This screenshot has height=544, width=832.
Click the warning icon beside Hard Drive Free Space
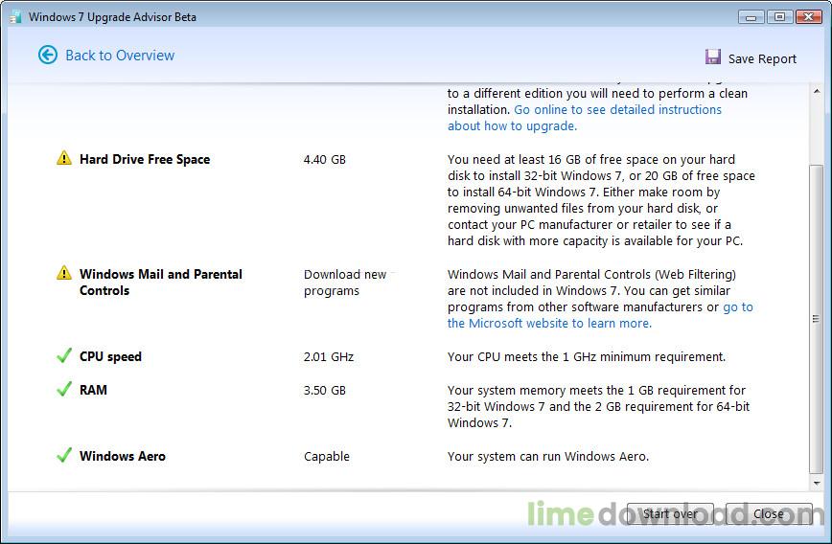(63, 158)
